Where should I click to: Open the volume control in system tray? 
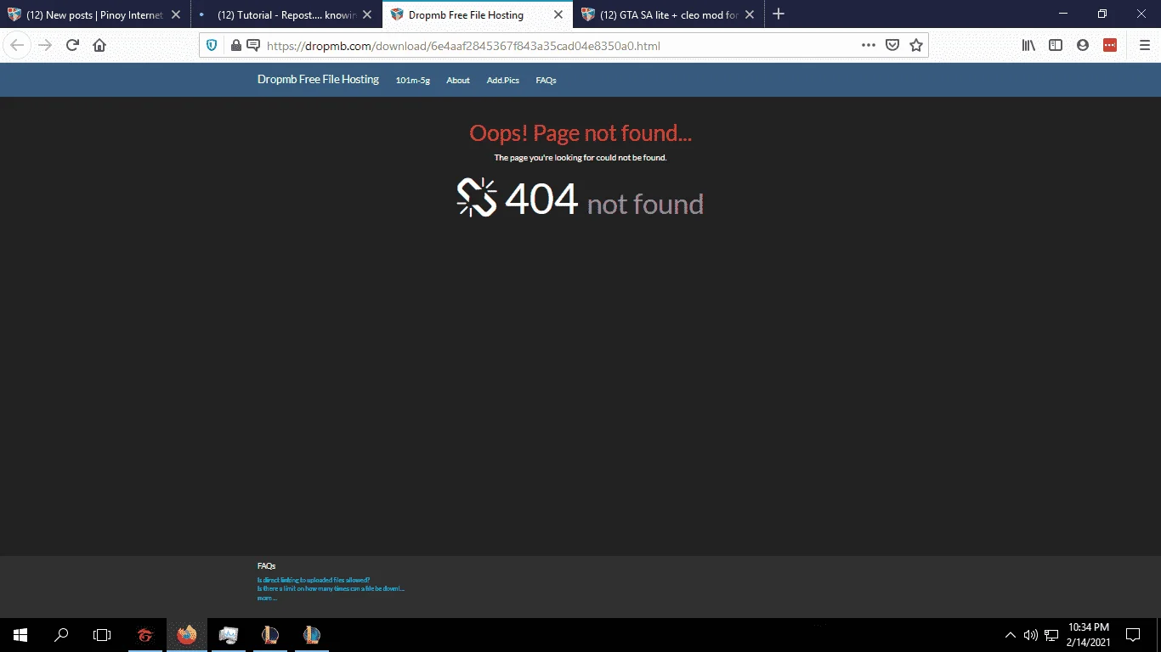coord(1030,635)
